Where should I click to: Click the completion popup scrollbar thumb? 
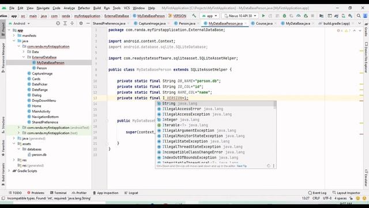pyautogui.click(x=275, y=105)
